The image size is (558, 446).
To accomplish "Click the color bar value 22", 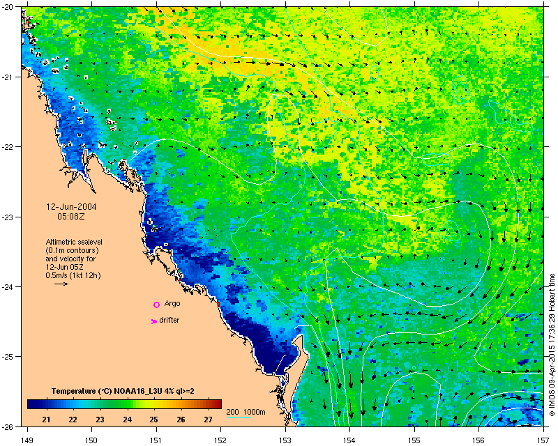I will click(73, 420).
